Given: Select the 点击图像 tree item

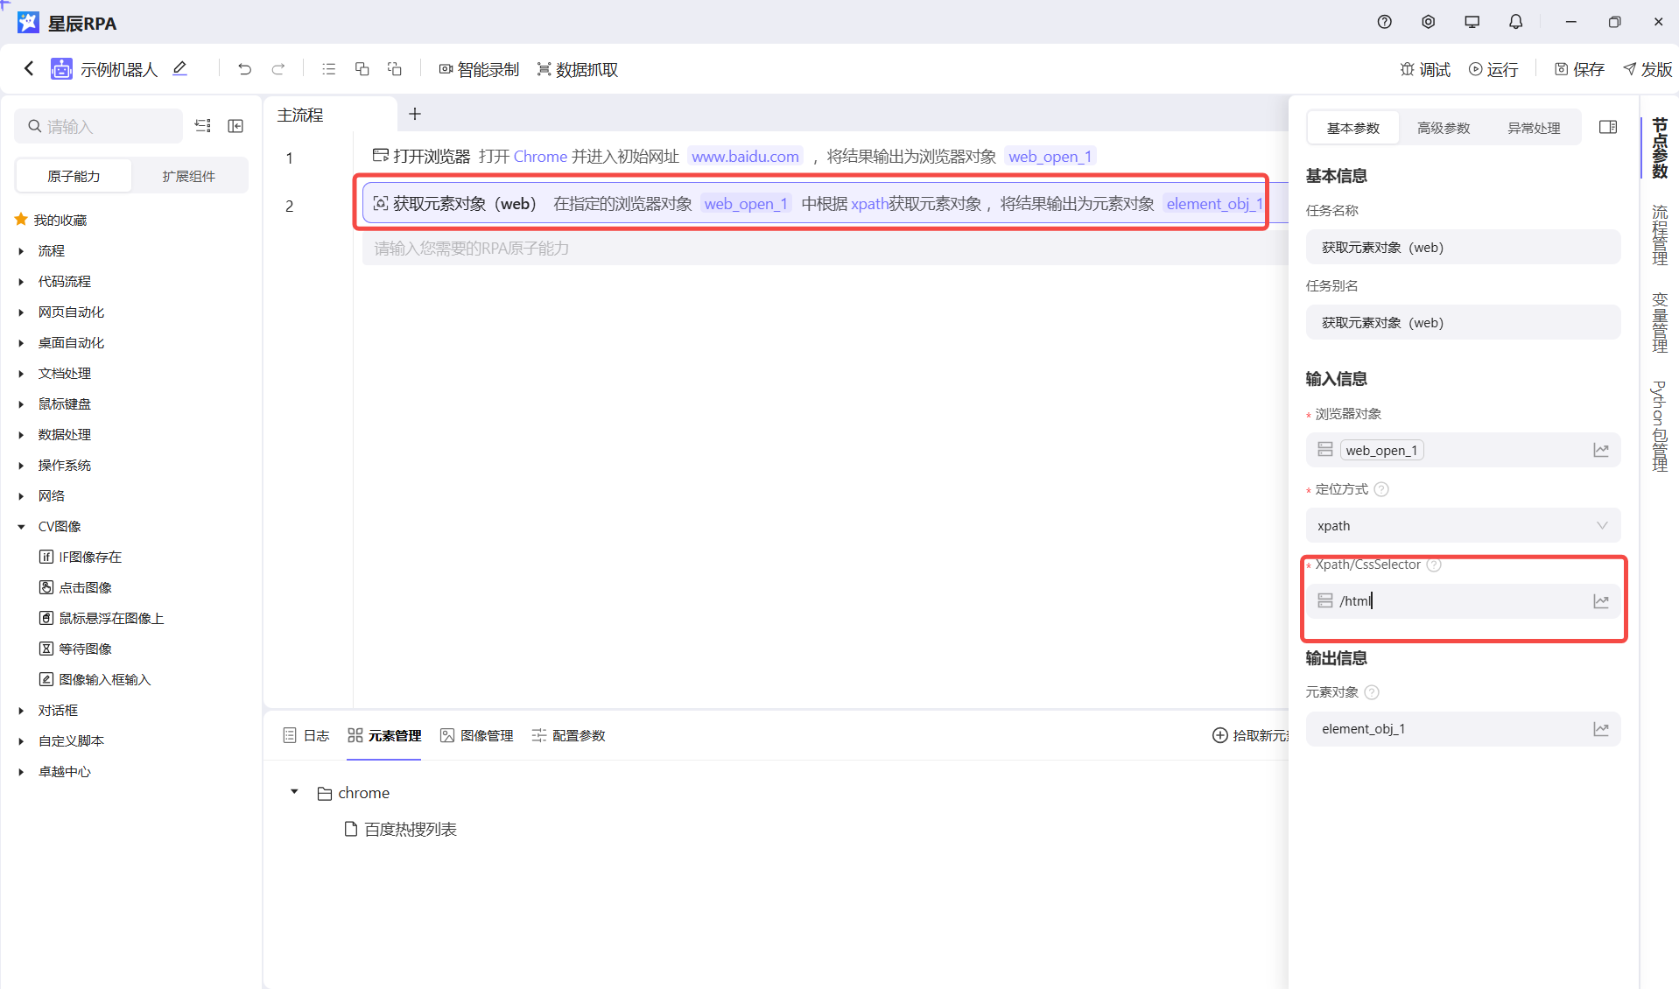Looking at the screenshot, I should (x=85, y=587).
